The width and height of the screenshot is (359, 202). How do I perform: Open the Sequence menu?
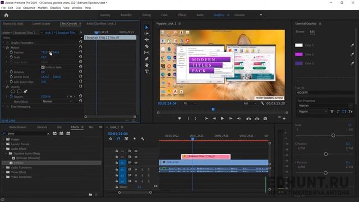(29, 8)
